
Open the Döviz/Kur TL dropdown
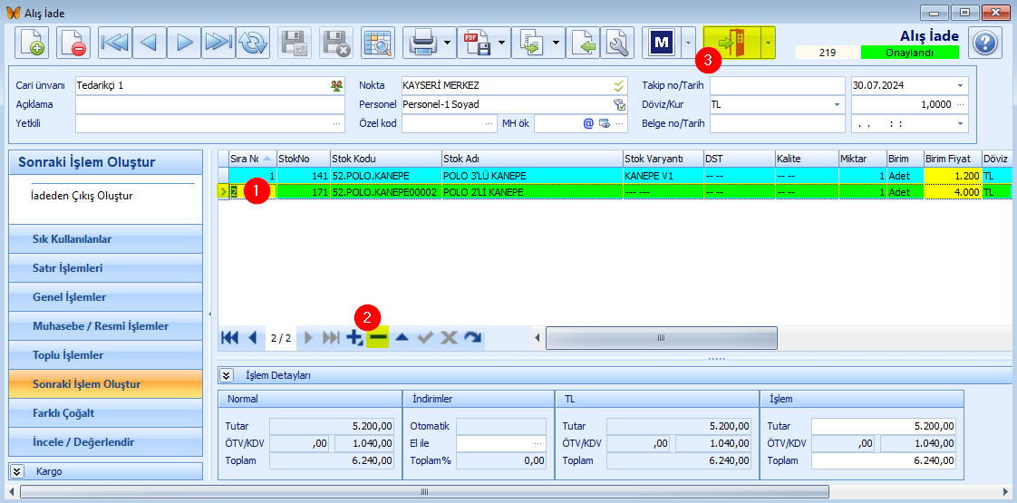[x=838, y=104]
